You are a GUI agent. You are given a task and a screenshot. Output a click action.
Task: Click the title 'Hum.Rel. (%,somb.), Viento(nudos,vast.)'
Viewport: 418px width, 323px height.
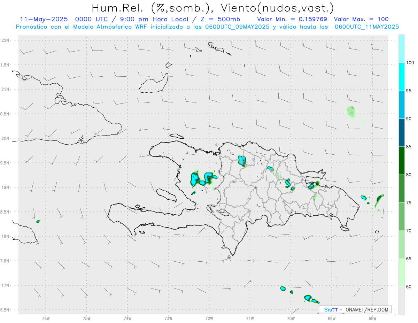tap(213, 8)
